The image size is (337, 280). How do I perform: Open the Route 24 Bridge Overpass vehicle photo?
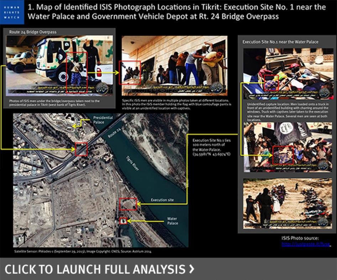click(60, 65)
